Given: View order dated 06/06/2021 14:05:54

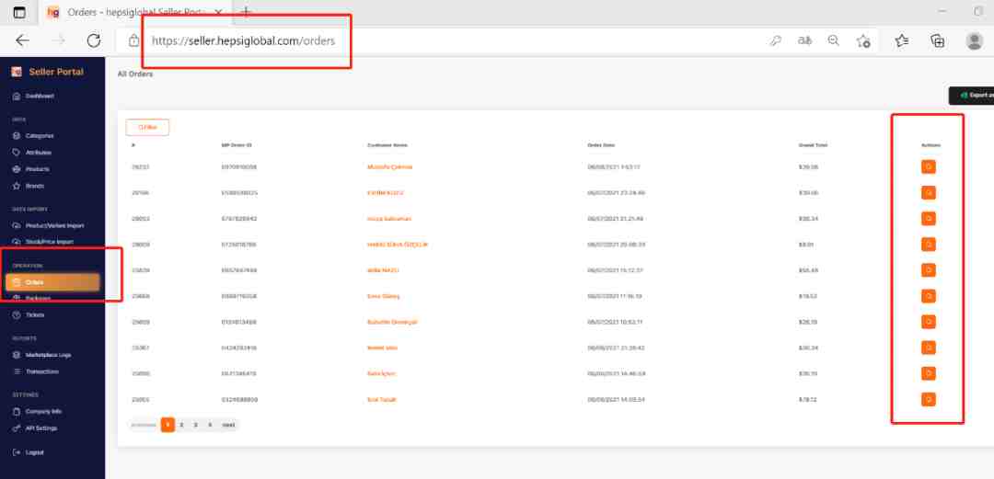Looking at the screenshot, I should point(928,400).
